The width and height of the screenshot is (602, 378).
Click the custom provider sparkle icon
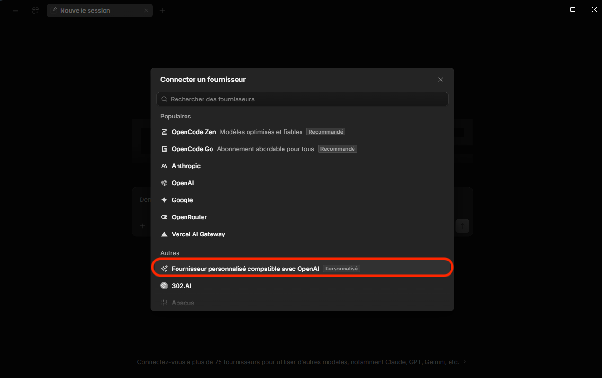(164, 269)
